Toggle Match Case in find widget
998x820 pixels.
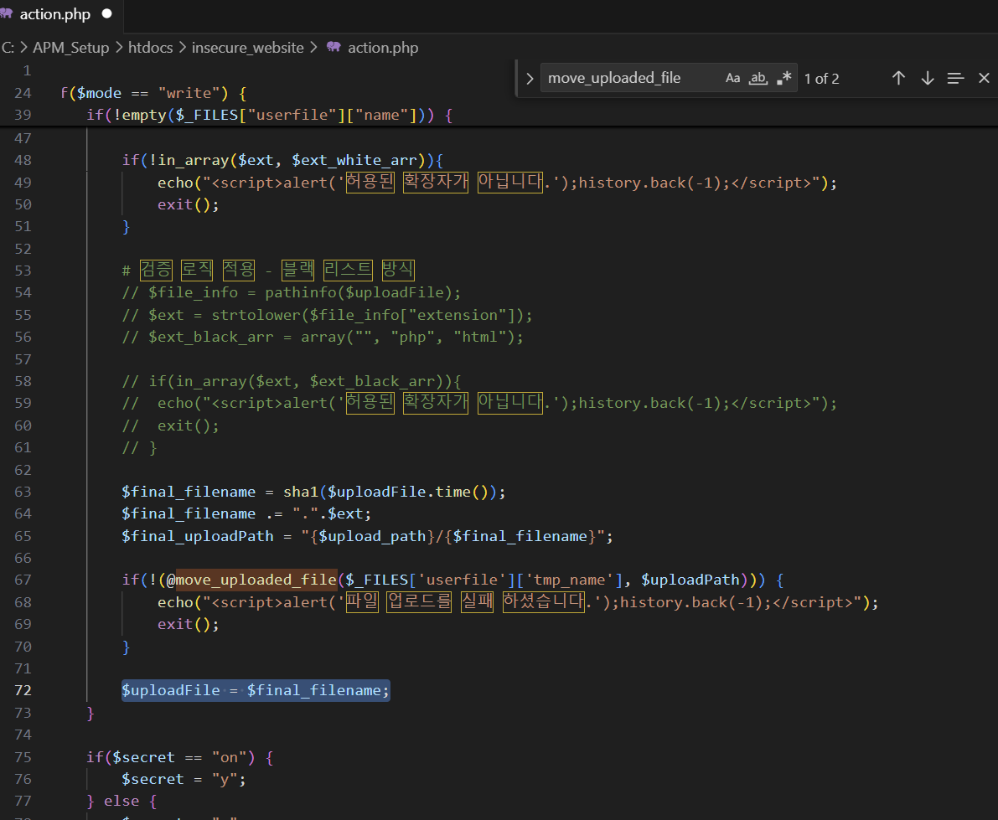tap(732, 78)
